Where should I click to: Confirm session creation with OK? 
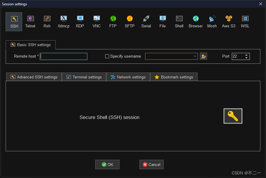[x=107, y=164]
